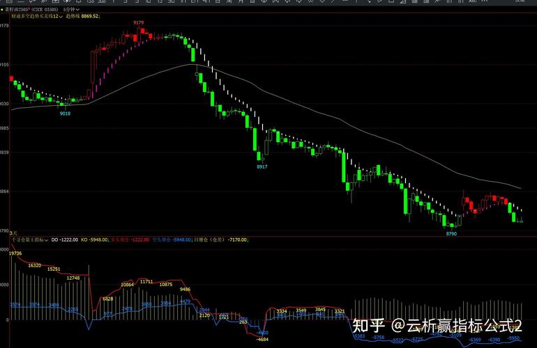Click the blue 空头增仓 legend label

pos(162,239)
